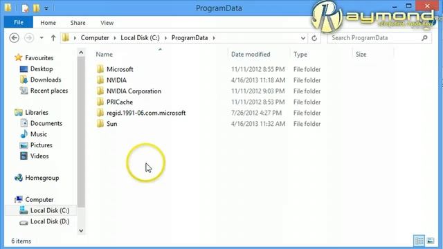Open Homegroup in the navigation pane

tap(42, 178)
